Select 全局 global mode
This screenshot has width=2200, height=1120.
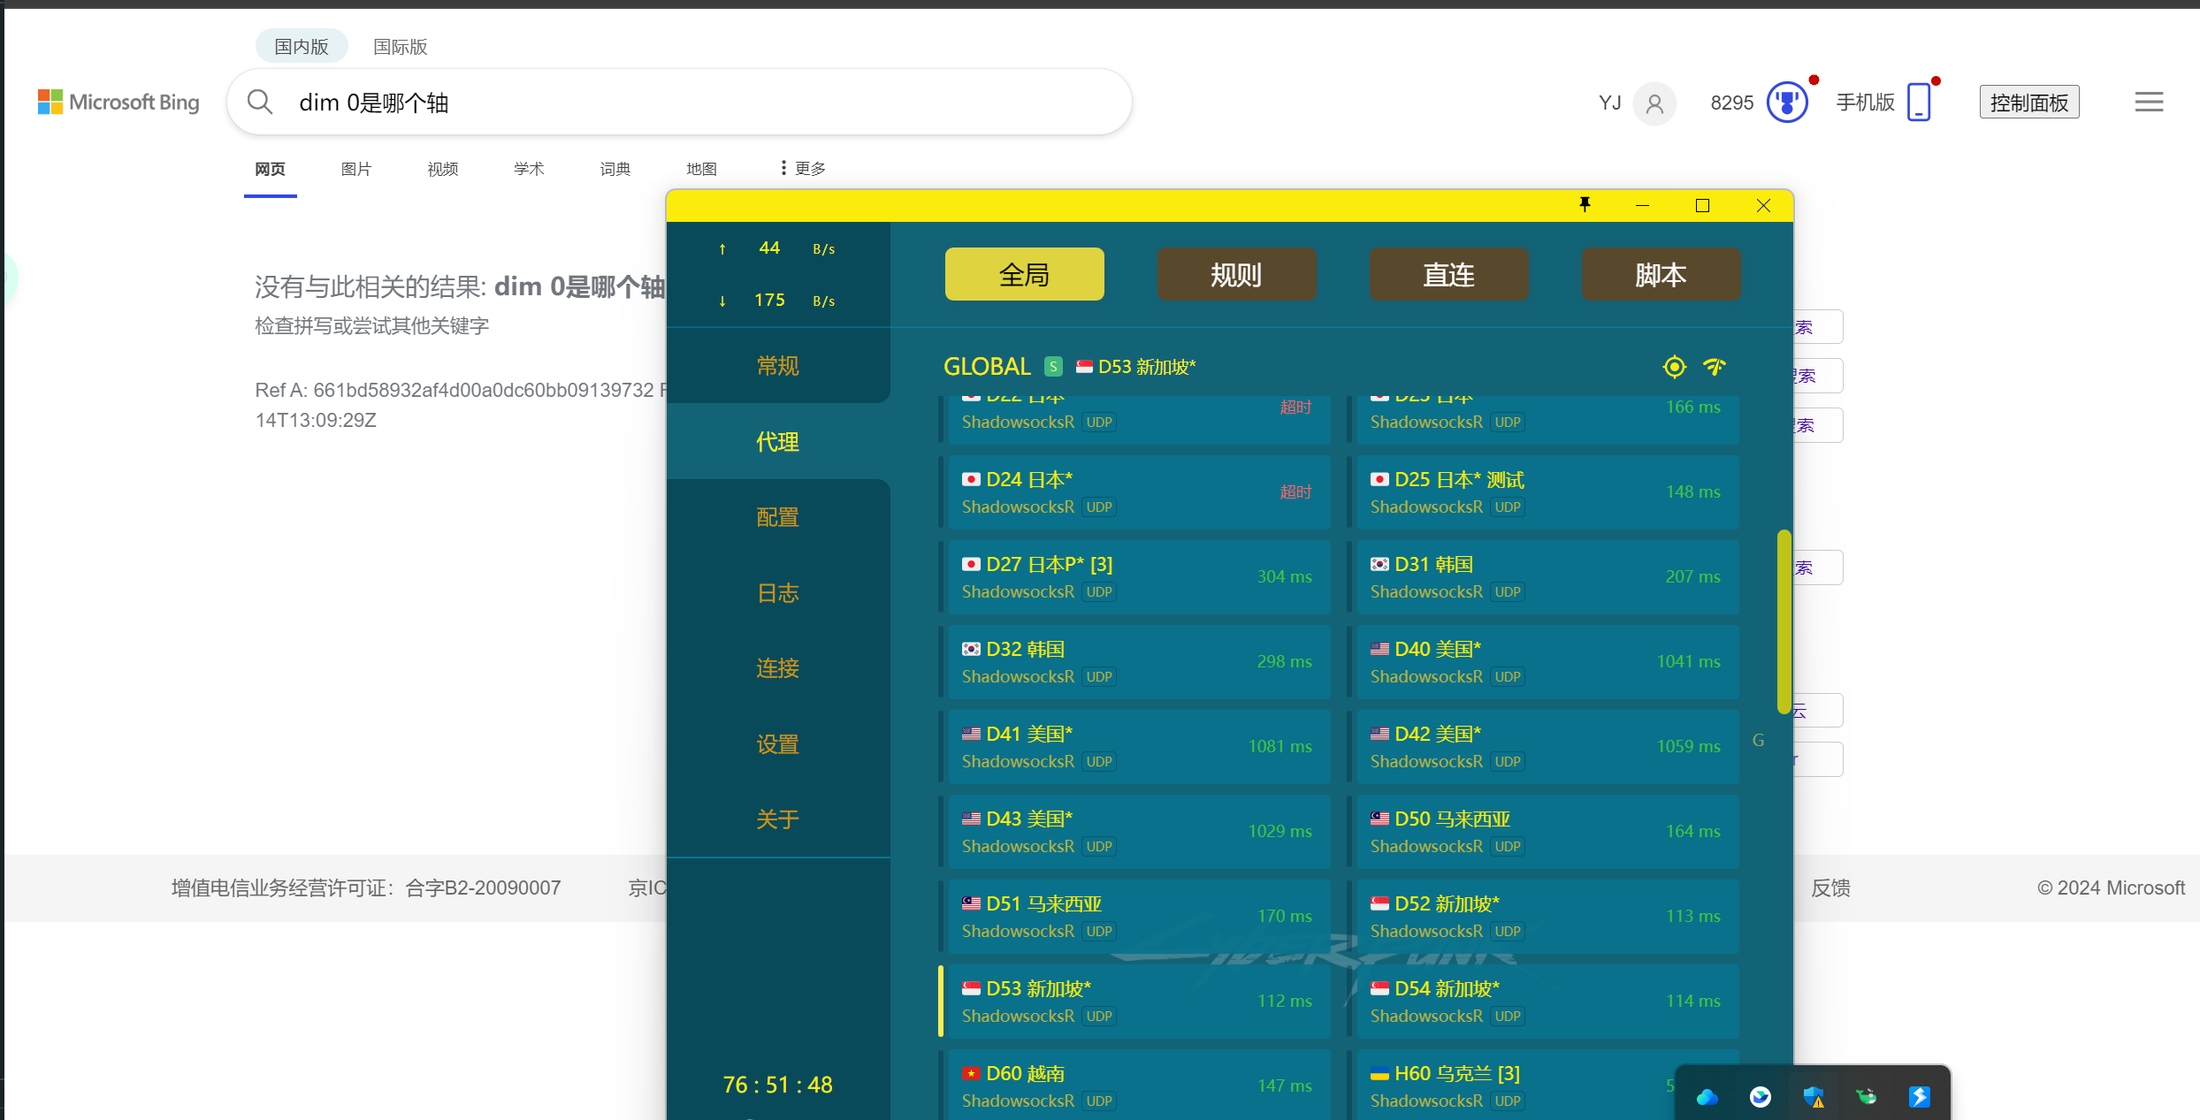click(x=1024, y=275)
